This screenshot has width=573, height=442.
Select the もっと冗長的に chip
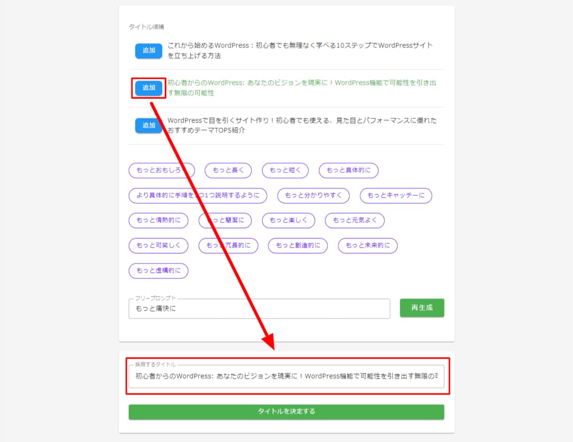tap(228, 246)
